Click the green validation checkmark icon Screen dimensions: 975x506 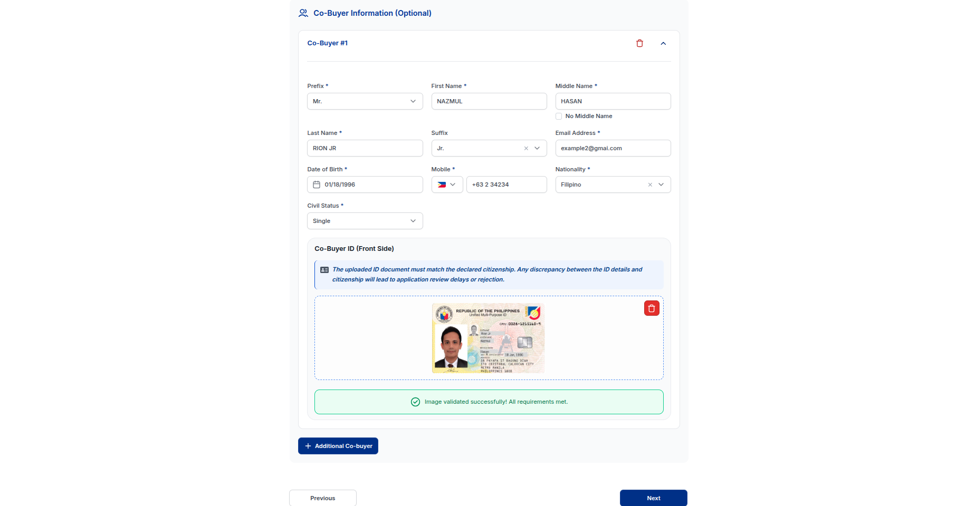point(415,402)
